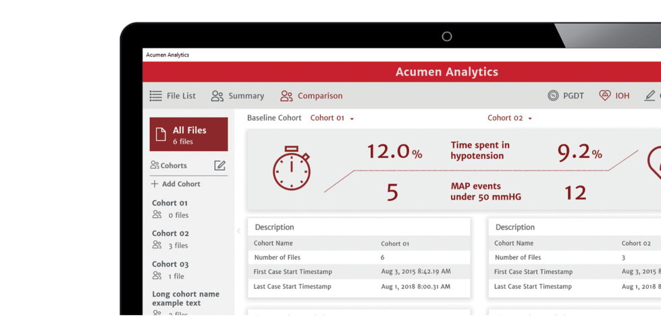The width and height of the screenshot is (661, 317).
Task: Click the Cohort 01 value in Cohort Name row
Action: click(x=395, y=243)
